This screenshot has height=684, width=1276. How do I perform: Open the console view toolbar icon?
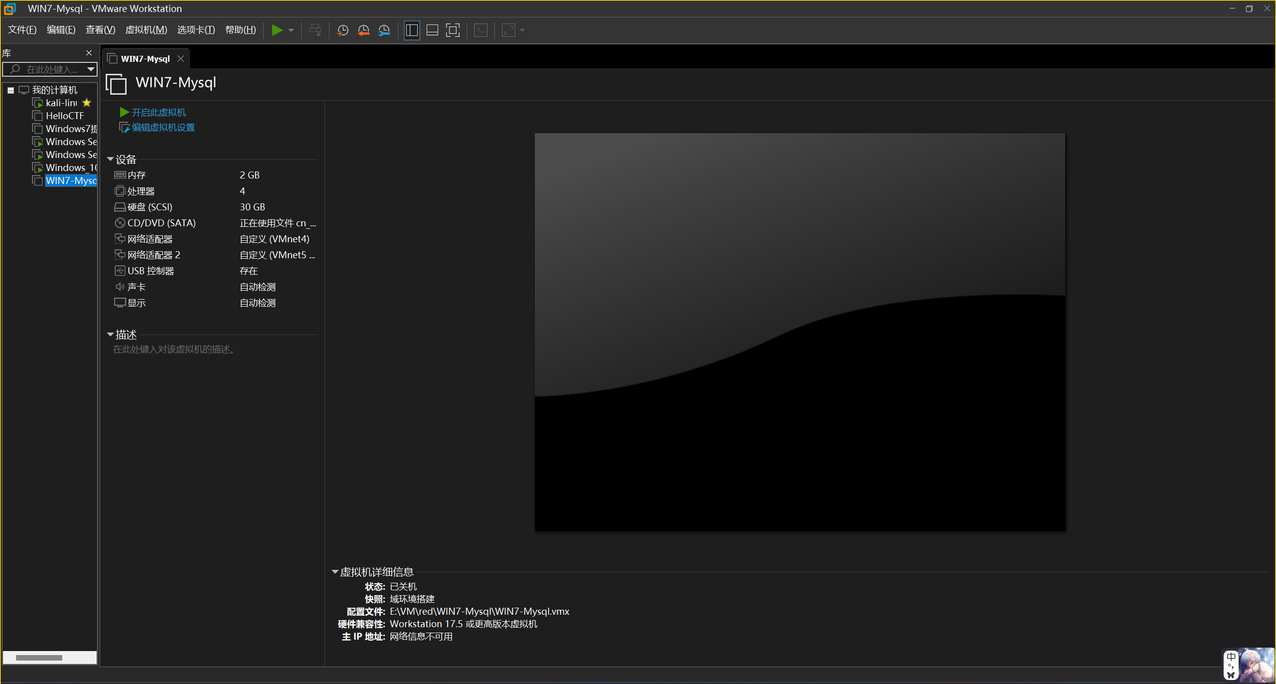[x=480, y=30]
